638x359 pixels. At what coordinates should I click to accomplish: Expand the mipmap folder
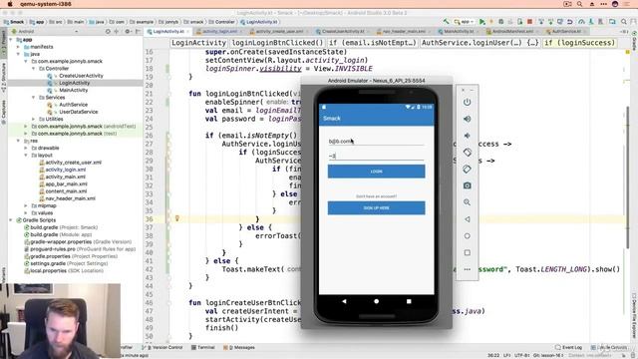pos(26,205)
